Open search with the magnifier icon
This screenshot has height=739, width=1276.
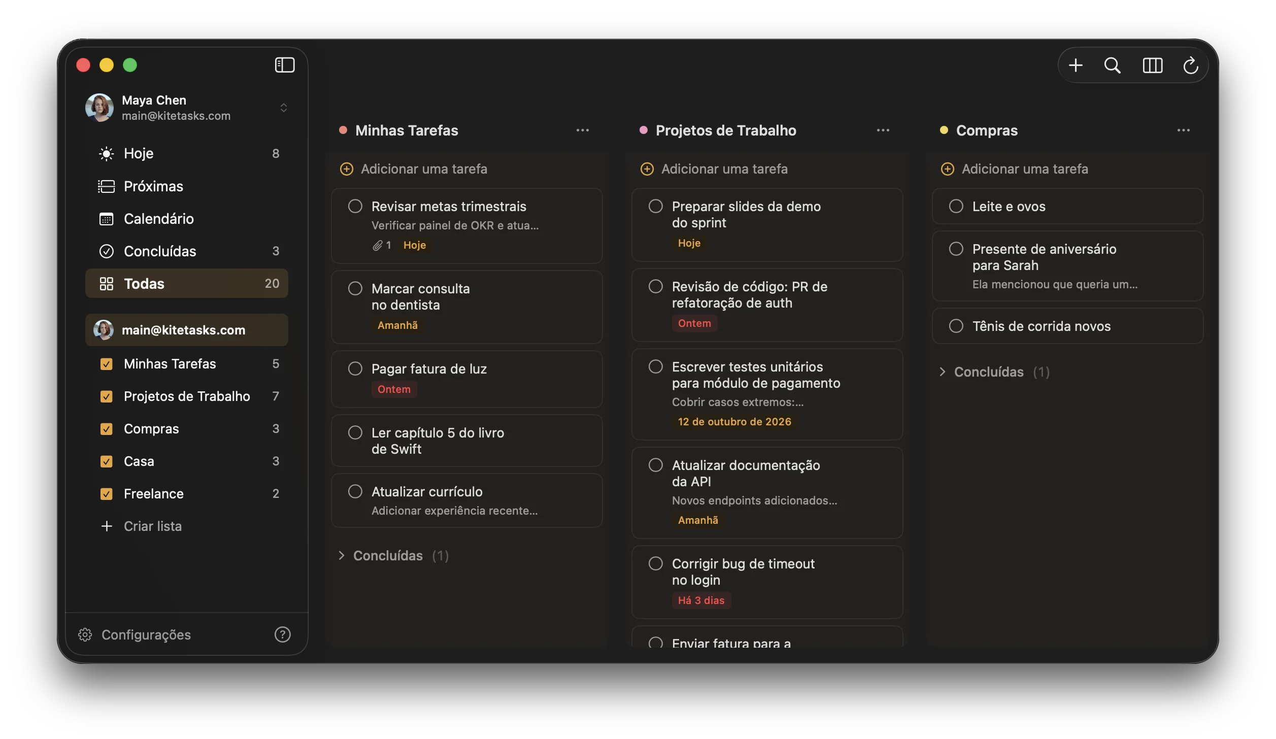click(x=1112, y=65)
